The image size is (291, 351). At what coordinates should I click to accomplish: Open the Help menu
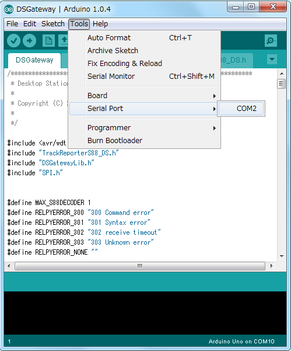coord(100,24)
